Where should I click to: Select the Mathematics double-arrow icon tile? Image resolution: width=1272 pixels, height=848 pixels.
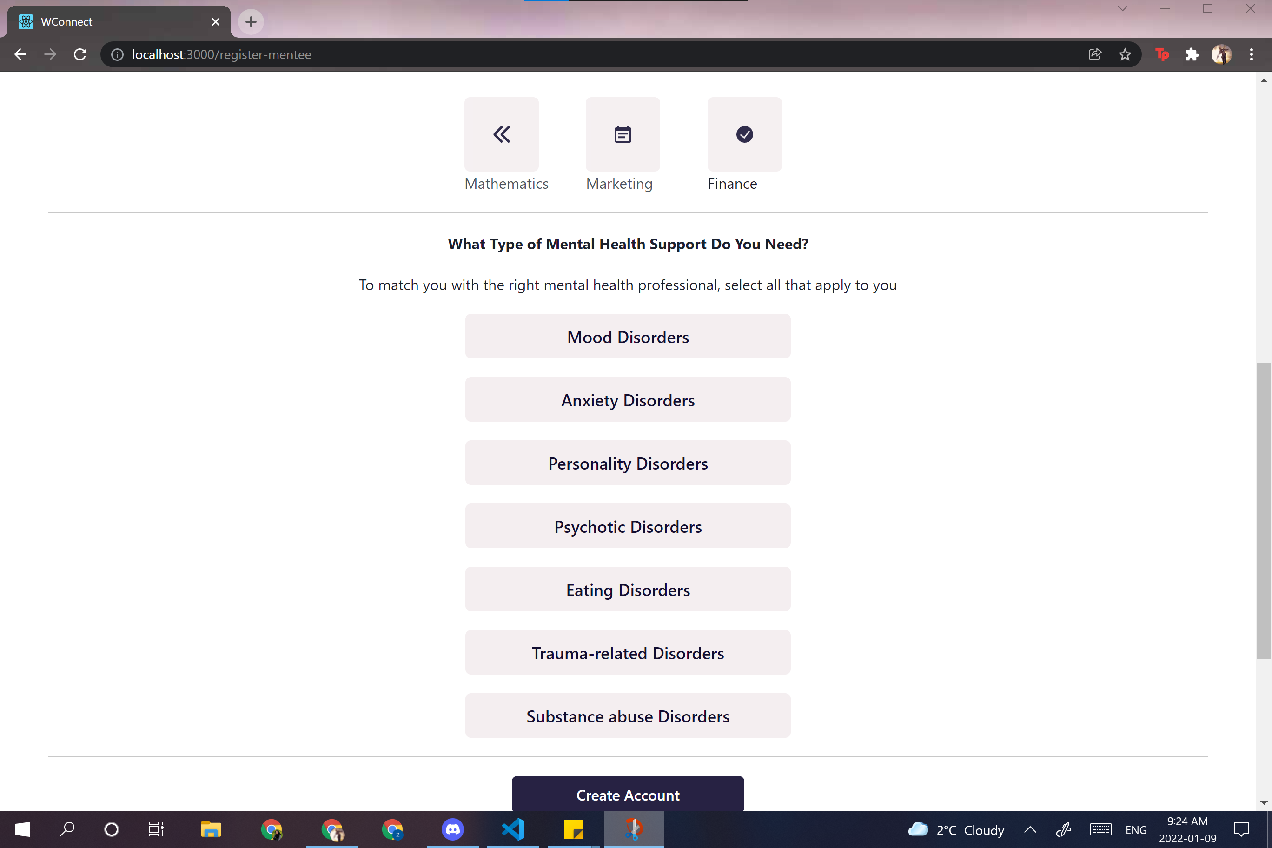(501, 134)
